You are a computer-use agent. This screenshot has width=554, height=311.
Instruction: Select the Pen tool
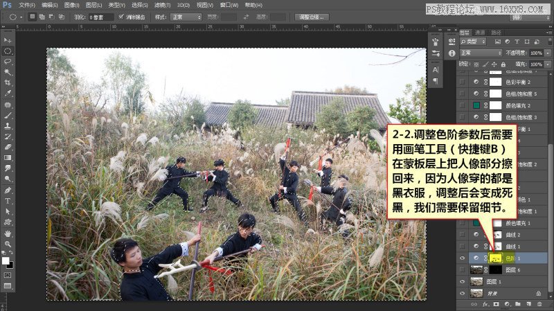tap(8, 190)
